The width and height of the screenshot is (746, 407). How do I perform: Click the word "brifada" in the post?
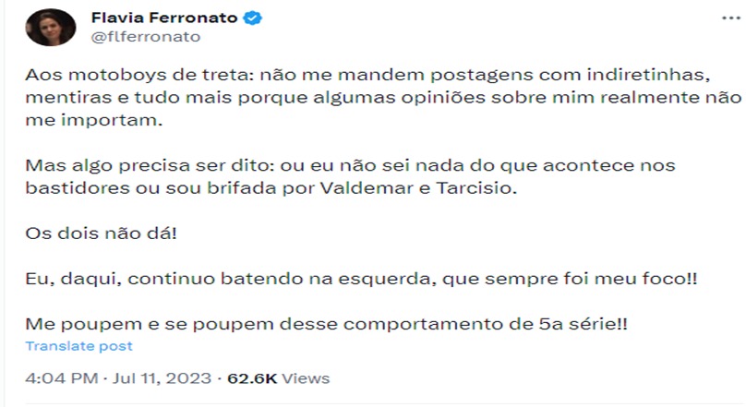(242, 187)
